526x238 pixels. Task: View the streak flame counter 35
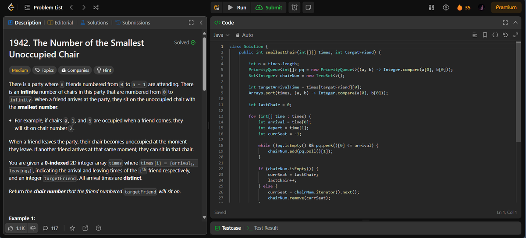pyautogui.click(x=463, y=7)
